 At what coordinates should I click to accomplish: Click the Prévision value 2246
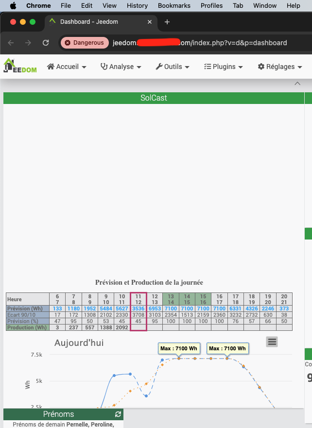pos(268,308)
